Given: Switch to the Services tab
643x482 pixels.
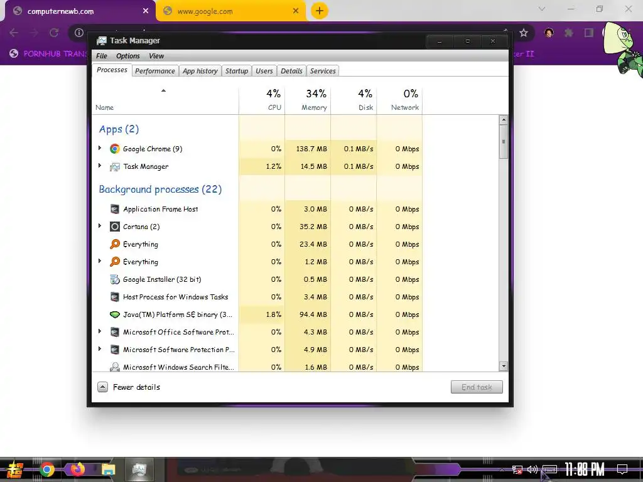Looking at the screenshot, I should point(323,71).
